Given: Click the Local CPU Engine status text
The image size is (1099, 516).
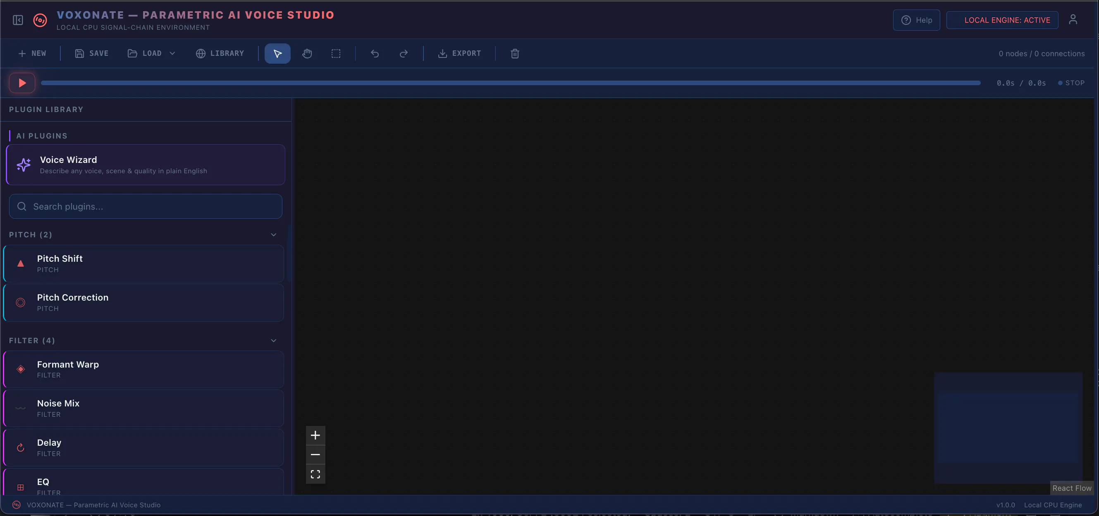Looking at the screenshot, I should click(1053, 505).
